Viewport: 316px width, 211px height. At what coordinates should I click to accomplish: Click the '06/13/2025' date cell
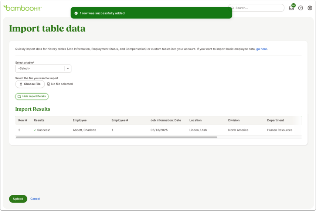(159, 130)
